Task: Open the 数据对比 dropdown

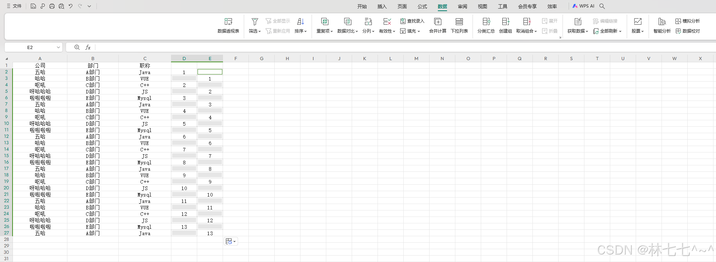Action: (347, 31)
